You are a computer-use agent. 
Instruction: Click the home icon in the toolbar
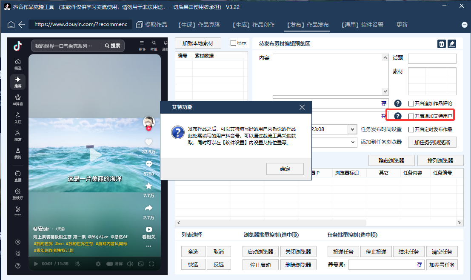11,25
